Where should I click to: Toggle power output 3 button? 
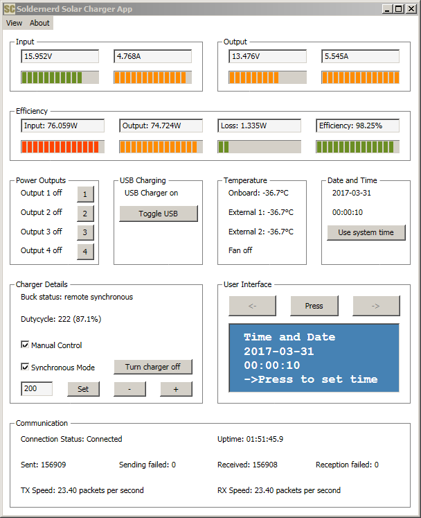85,232
